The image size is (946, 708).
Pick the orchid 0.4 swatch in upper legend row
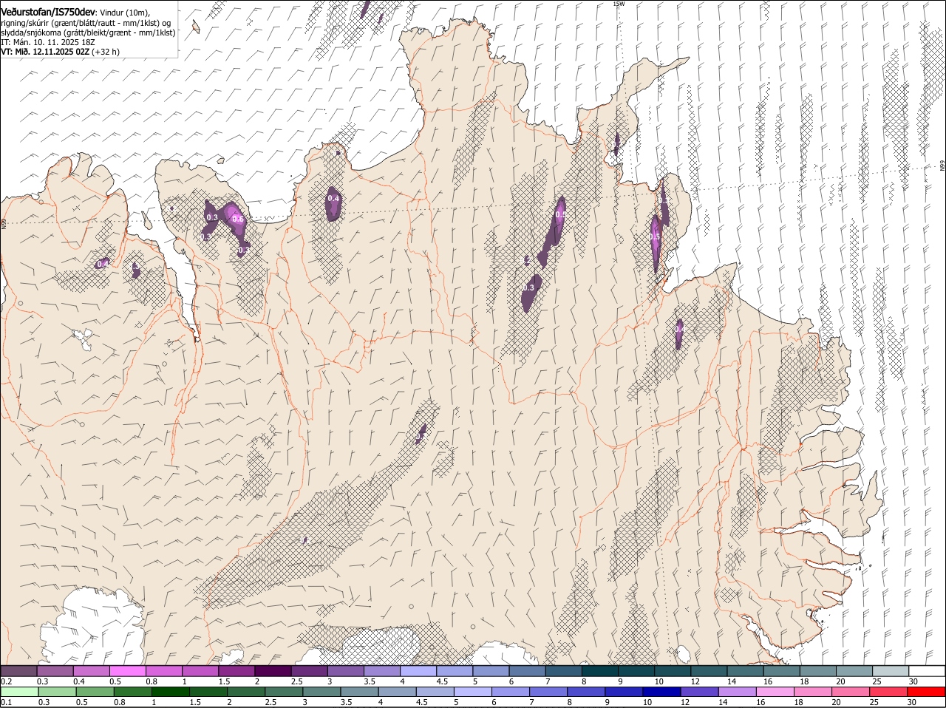[92, 670]
